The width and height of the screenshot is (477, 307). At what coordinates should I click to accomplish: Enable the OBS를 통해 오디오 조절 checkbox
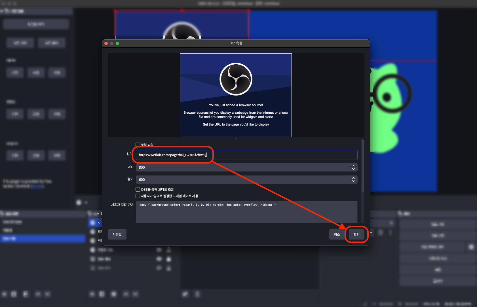point(138,189)
